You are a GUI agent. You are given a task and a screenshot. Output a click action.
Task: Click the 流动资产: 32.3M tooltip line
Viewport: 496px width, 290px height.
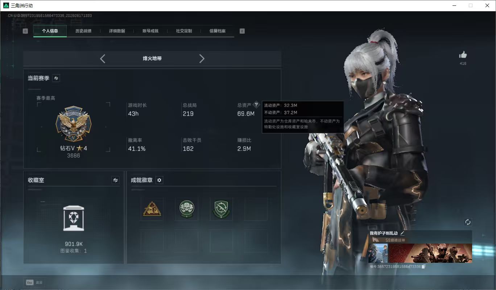(281, 105)
